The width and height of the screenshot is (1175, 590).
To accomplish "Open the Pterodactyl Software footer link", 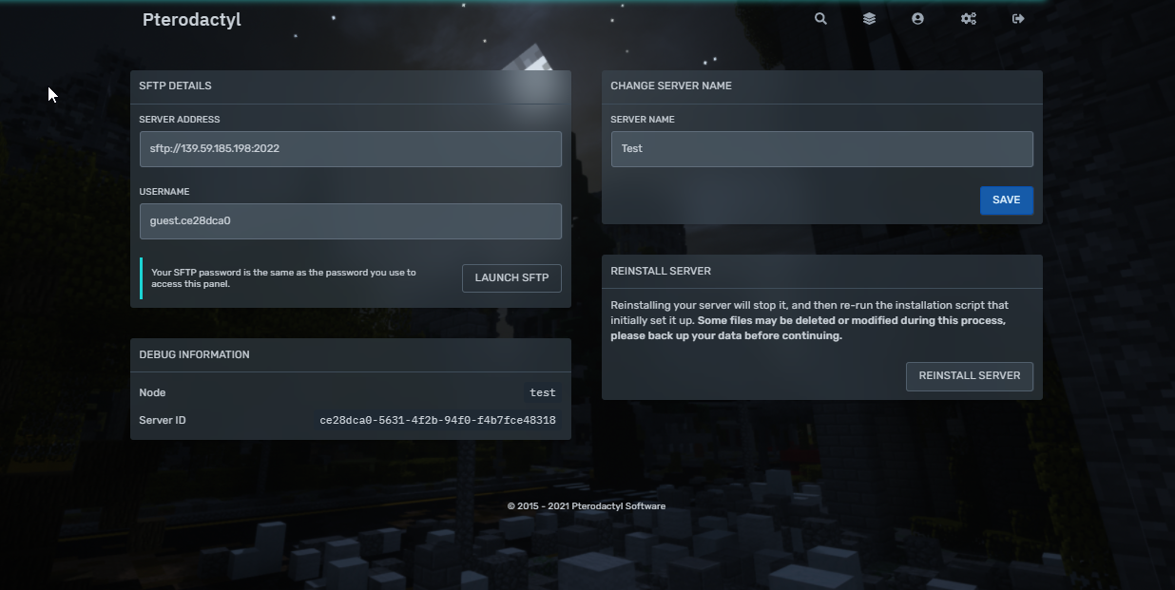I will [611, 506].
